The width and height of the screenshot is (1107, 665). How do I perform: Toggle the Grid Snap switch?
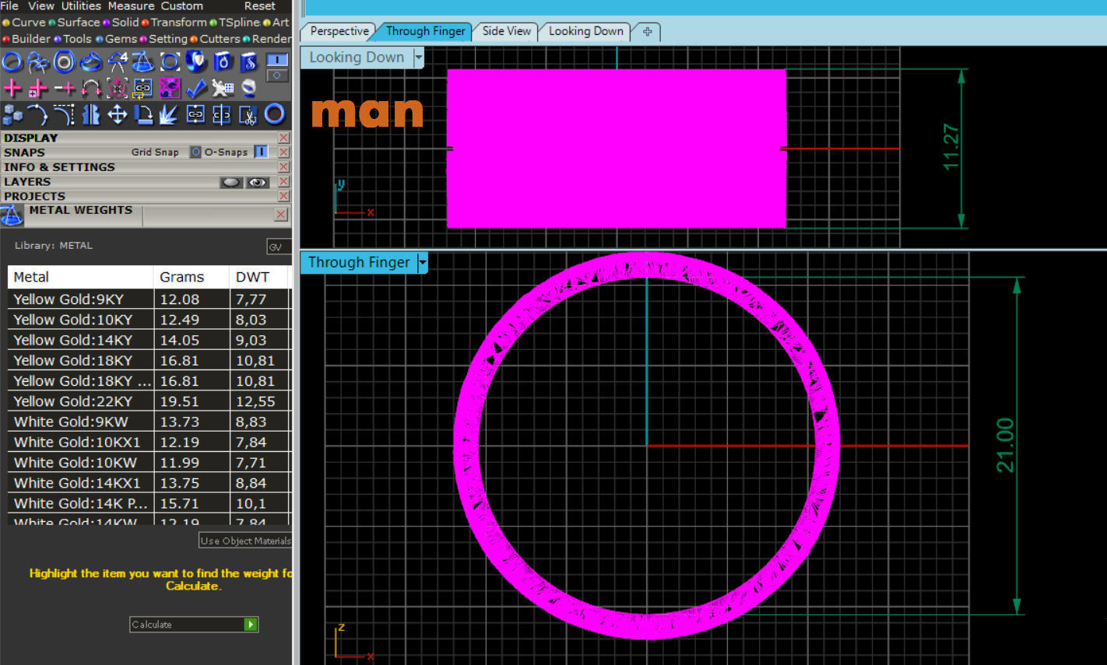coord(196,152)
